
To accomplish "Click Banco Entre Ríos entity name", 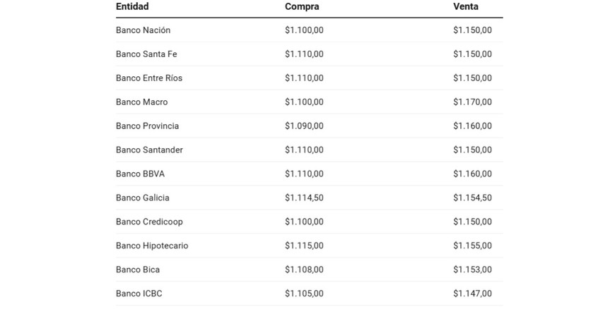I will (x=149, y=78).
